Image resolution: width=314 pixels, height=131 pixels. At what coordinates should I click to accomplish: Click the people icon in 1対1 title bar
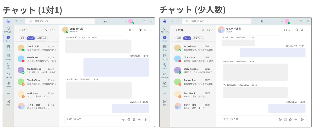(x=105, y=21)
